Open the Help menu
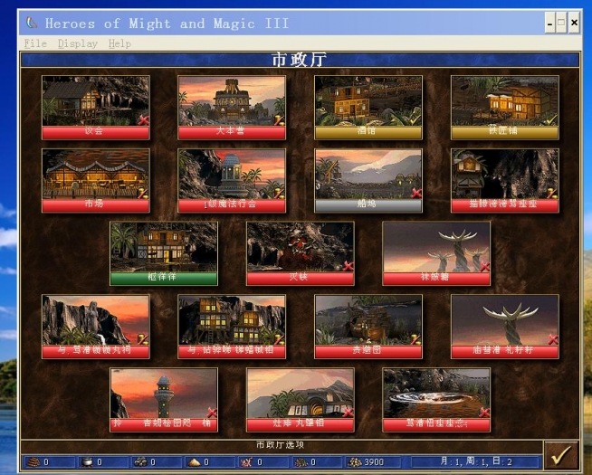592x475 pixels. (119, 43)
